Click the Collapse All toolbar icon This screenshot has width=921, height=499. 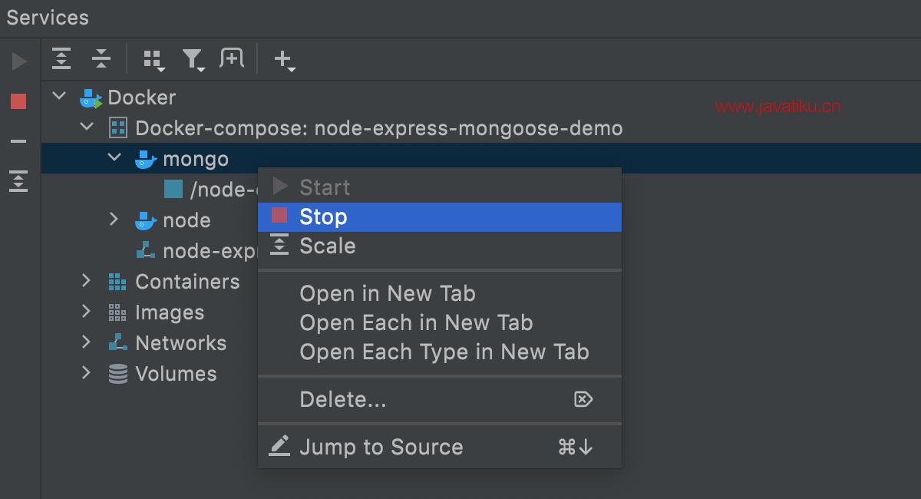point(101,58)
